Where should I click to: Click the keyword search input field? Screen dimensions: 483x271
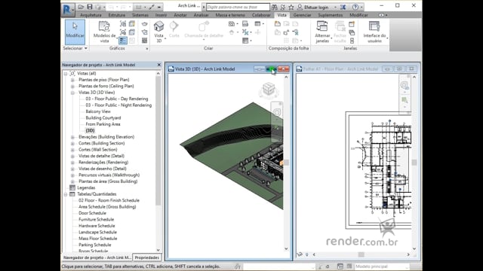pos(238,7)
